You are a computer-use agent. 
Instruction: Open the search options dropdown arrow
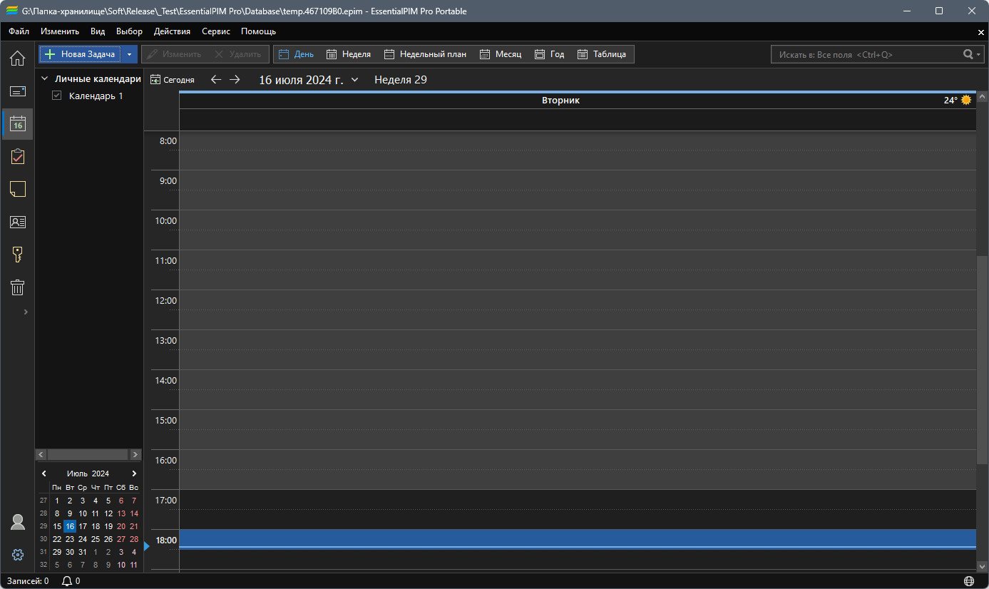(980, 54)
